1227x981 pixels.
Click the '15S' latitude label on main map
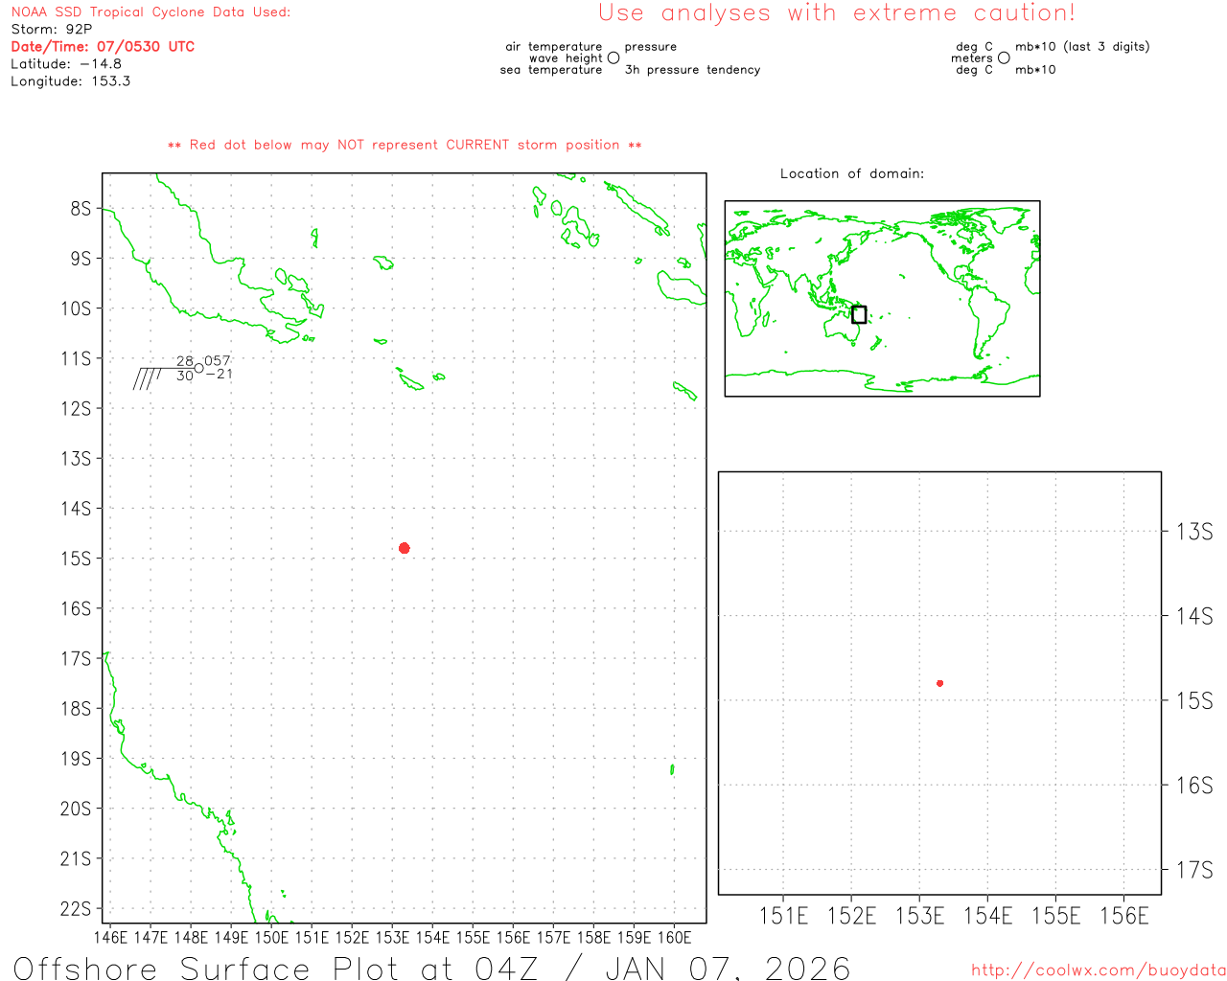[76, 559]
